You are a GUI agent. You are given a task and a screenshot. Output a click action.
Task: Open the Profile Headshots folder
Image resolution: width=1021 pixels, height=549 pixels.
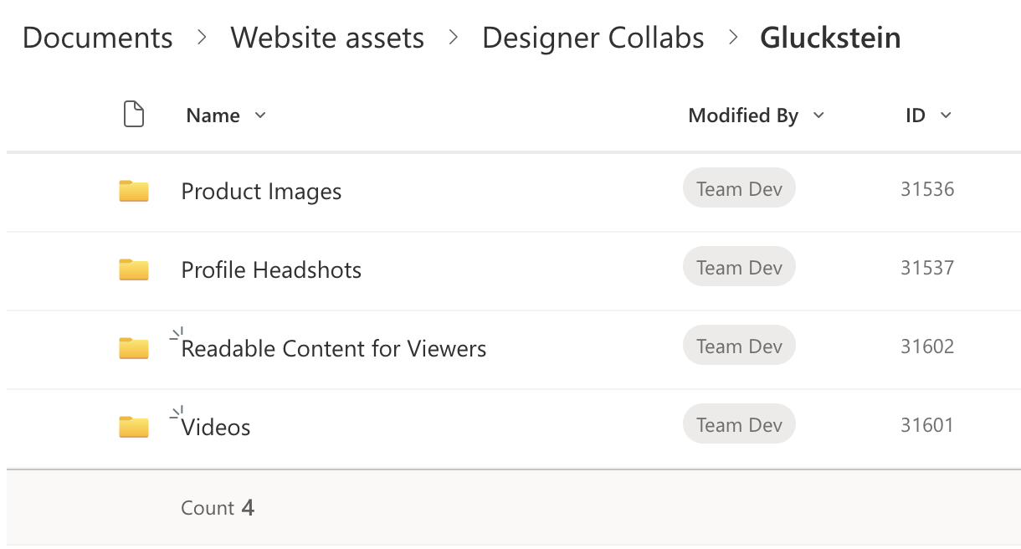[271, 270]
